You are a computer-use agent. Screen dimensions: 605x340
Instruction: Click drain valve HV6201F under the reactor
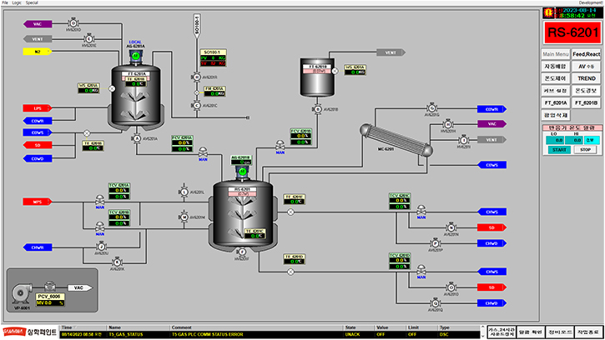[242, 252]
